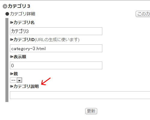Click the この力 button at top right
This screenshot has height=120, width=150.
point(143,14)
